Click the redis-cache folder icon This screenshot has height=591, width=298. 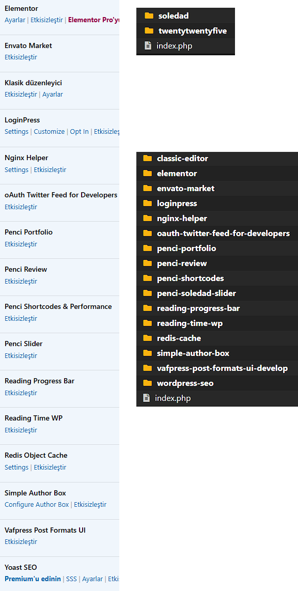click(x=147, y=338)
